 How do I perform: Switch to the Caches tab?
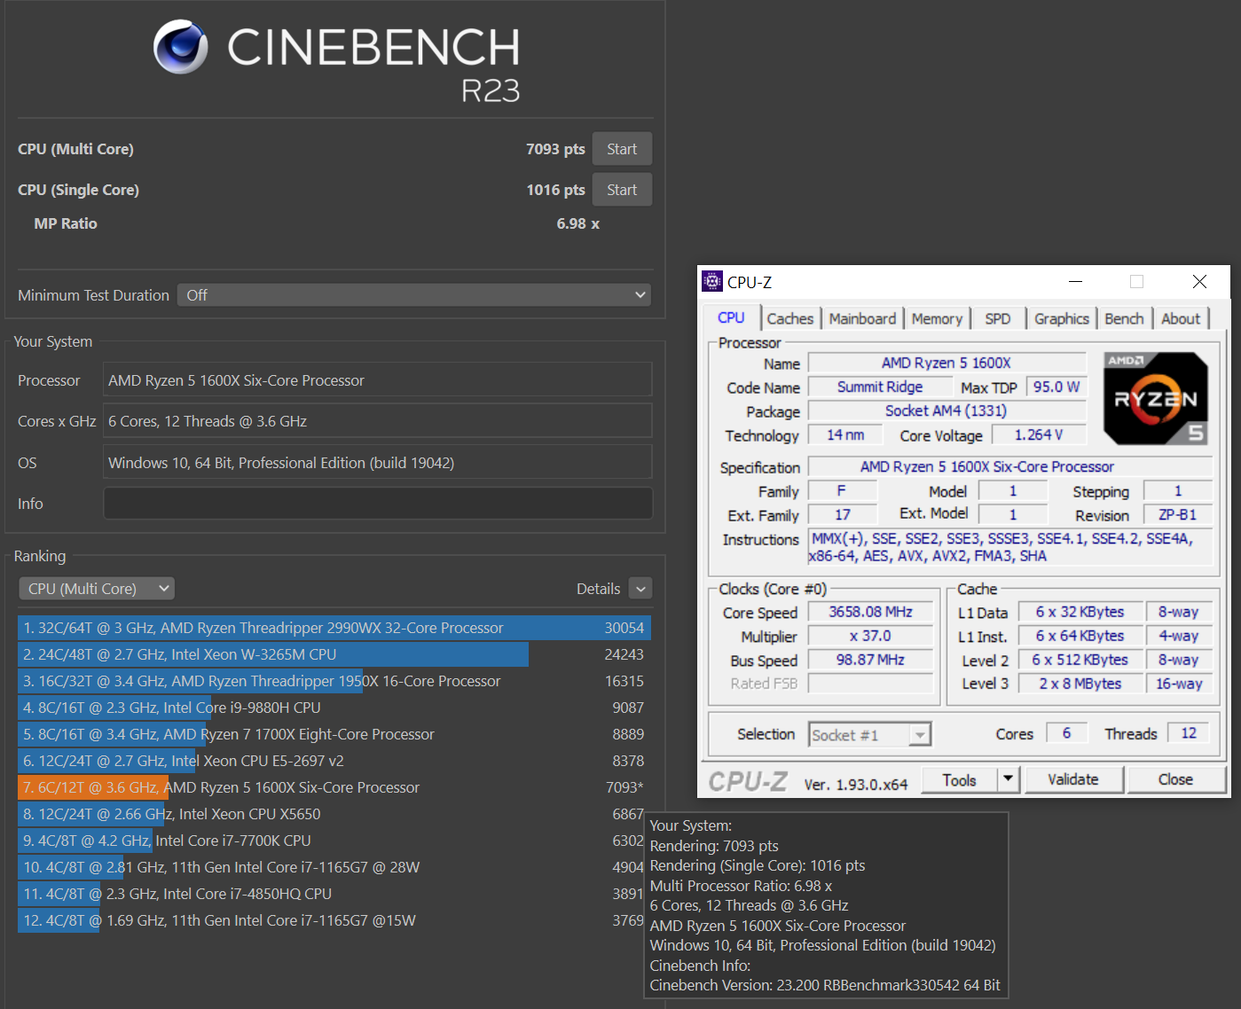pyautogui.click(x=789, y=318)
